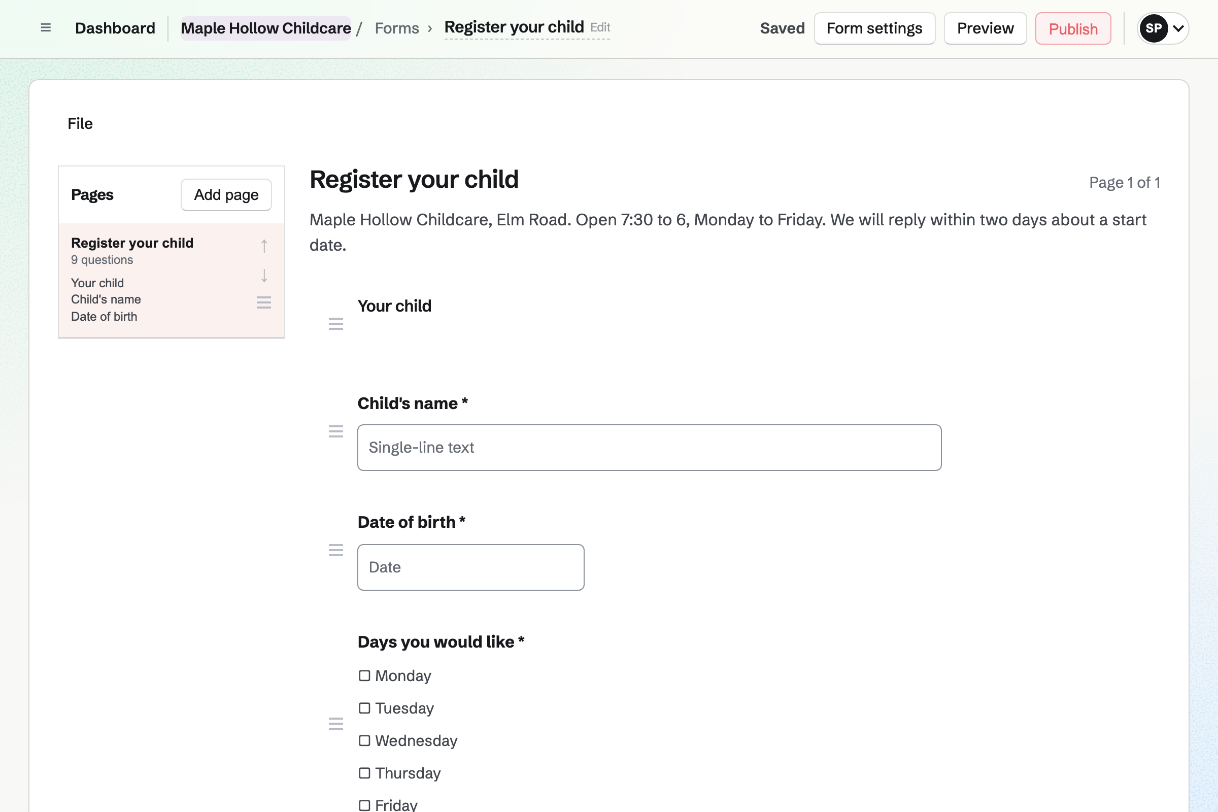The width and height of the screenshot is (1218, 812).
Task: Click the Days you would like label
Action: [x=441, y=641]
